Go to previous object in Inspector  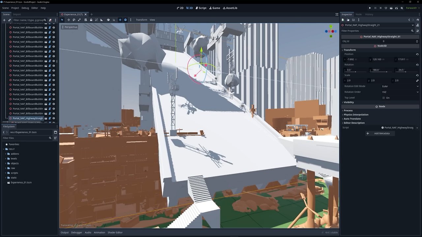[409, 20]
